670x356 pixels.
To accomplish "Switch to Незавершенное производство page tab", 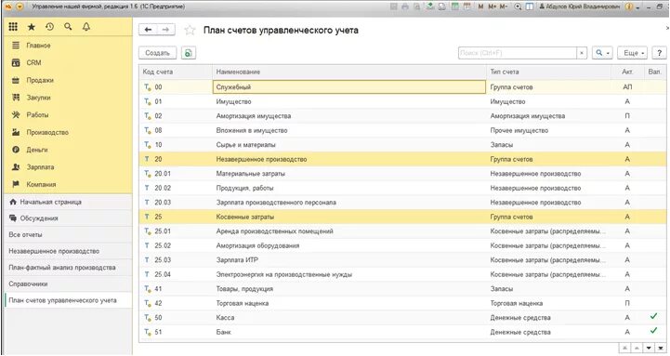I will click(x=54, y=251).
